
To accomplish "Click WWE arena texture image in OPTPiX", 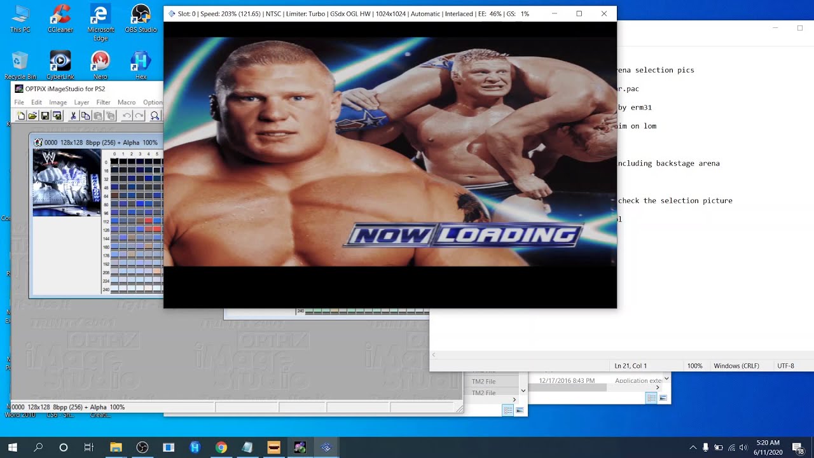I will 67,183.
